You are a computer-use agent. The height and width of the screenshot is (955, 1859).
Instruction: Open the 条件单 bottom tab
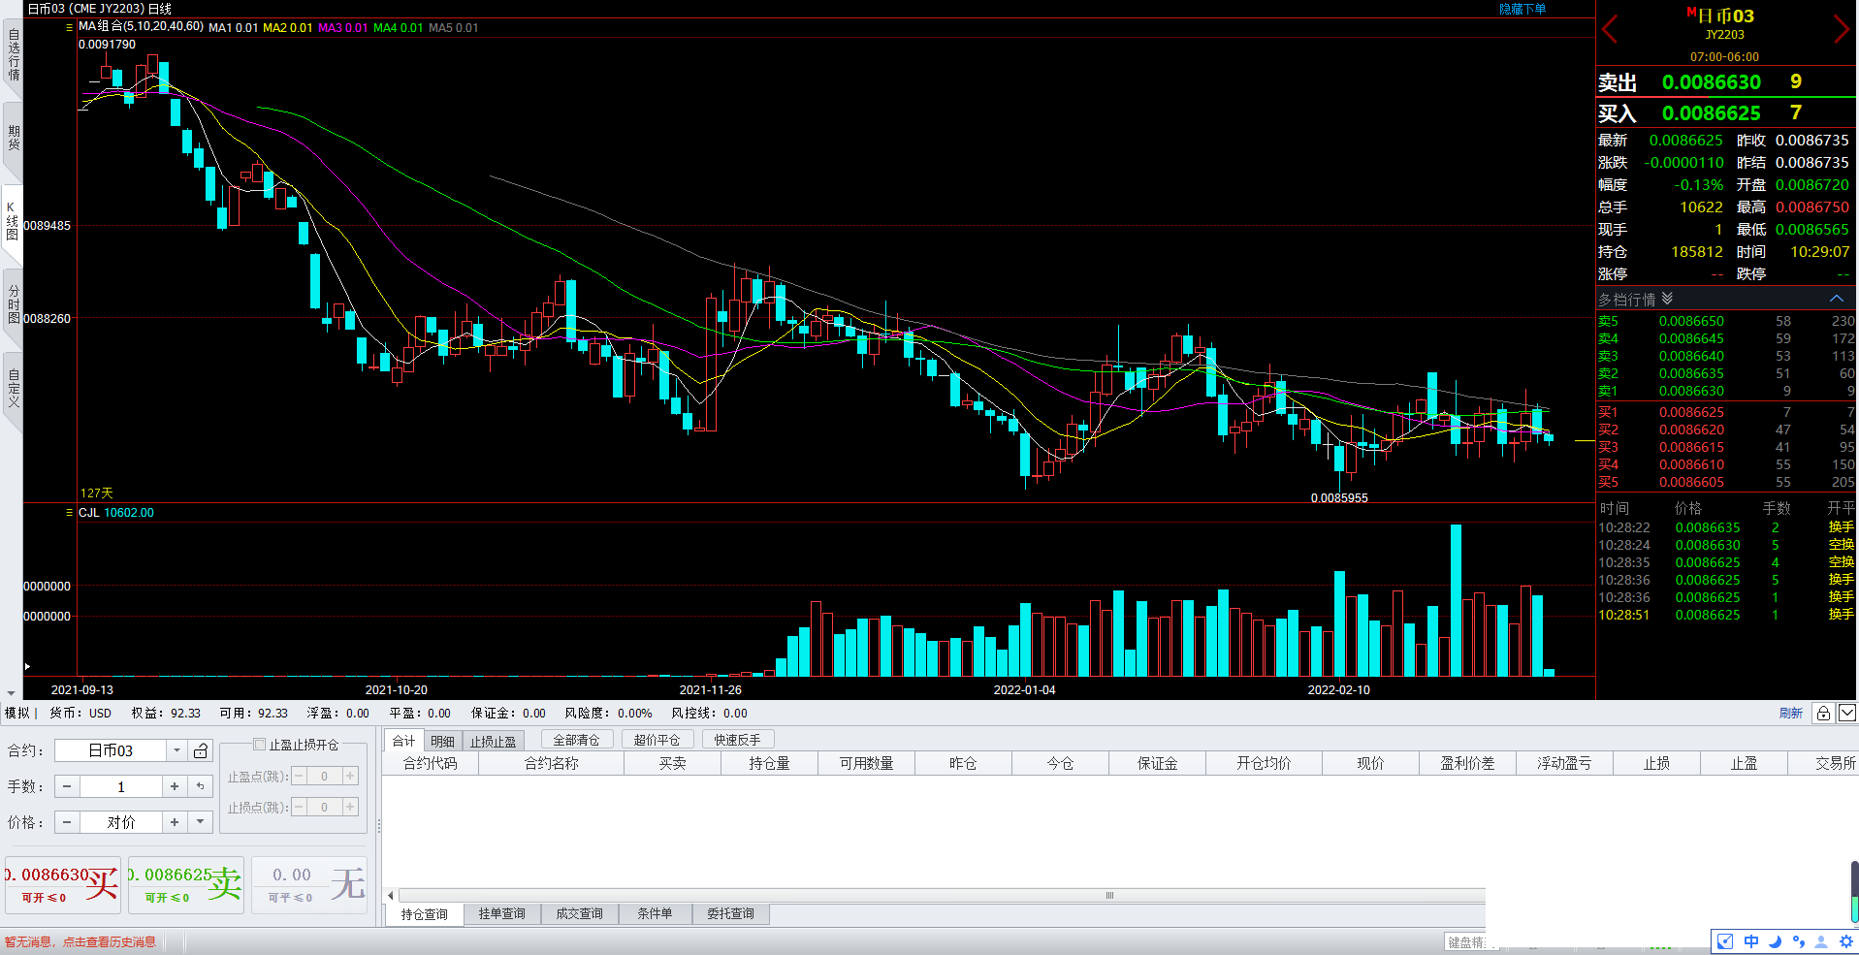[x=655, y=913]
